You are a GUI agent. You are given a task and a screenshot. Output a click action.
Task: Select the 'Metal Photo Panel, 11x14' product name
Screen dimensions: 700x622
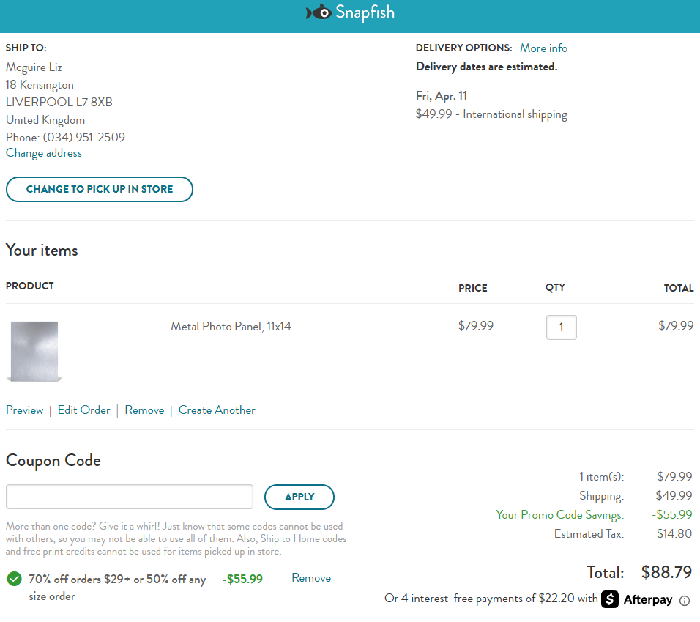pos(231,327)
